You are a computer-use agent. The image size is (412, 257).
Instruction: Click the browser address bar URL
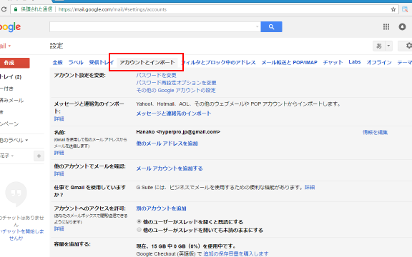click(112, 9)
